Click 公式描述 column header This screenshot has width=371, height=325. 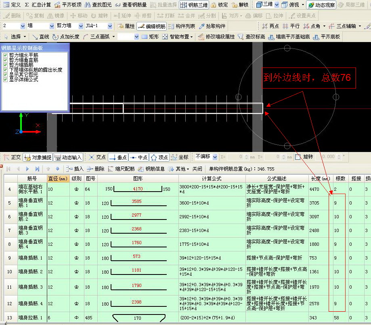277,178
